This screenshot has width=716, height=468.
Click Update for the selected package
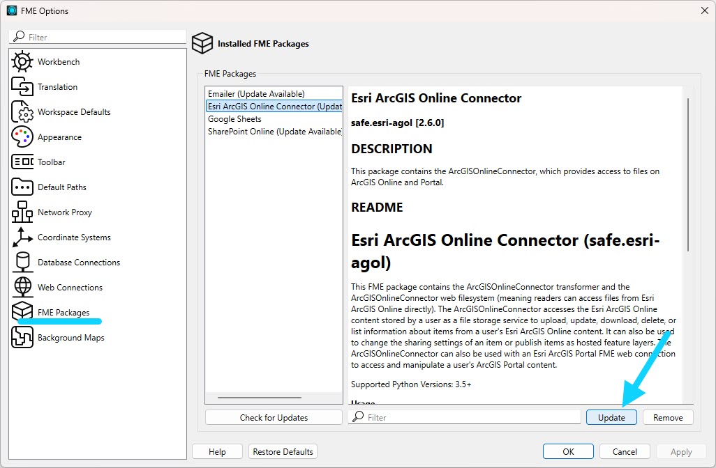[611, 417]
